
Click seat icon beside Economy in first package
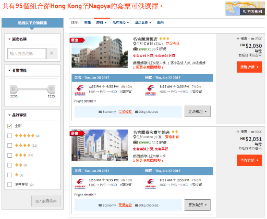coord(100,112)
